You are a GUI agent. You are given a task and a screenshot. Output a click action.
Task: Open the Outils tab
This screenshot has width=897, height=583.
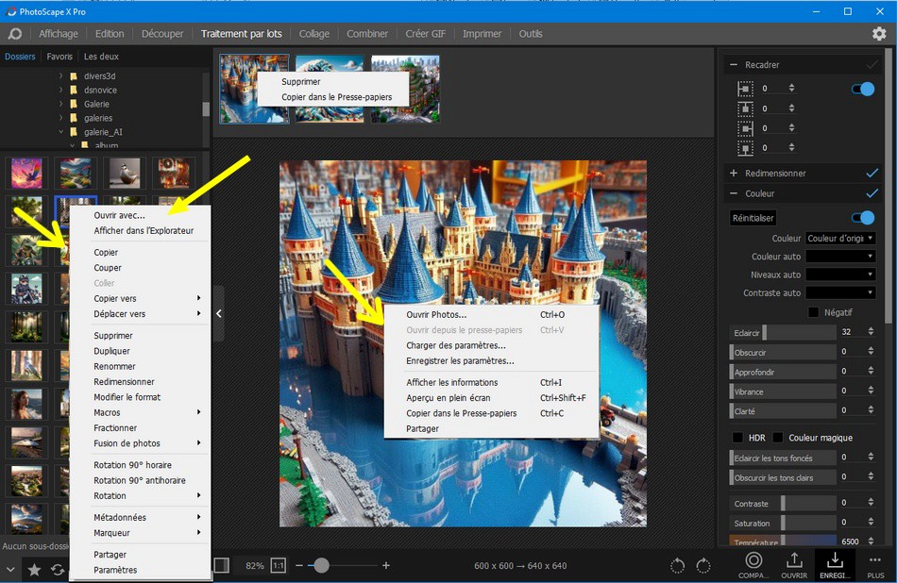click(x=531, y=34)
